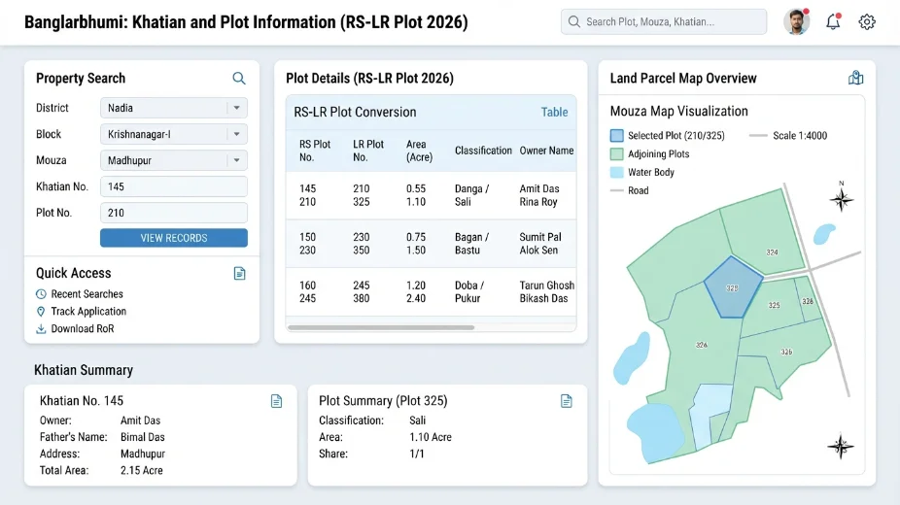
Task: Click the search icon in top search bar
Action: tap(574, 21)
